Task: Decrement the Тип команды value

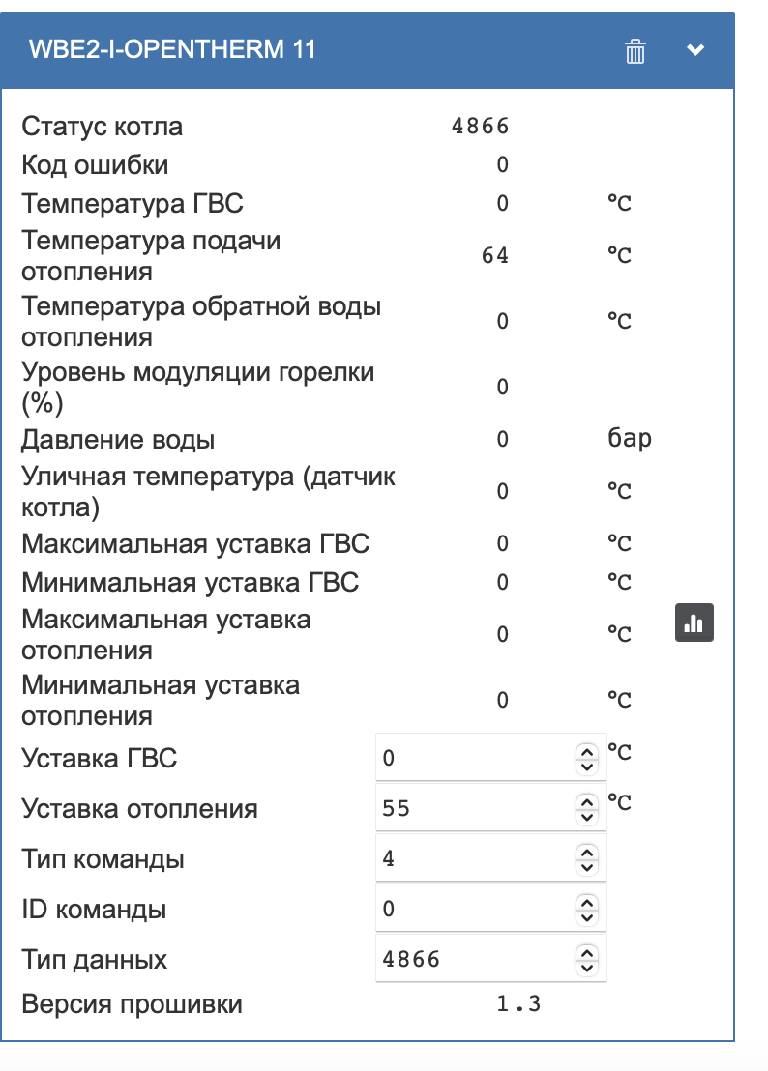Action: click(x=587, y=867)
